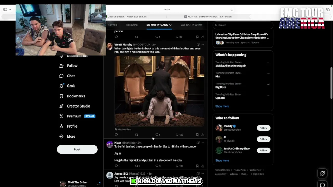Open the Terms of Service link
The height and width of the screenshot is (187, 333).
(222, 170)
